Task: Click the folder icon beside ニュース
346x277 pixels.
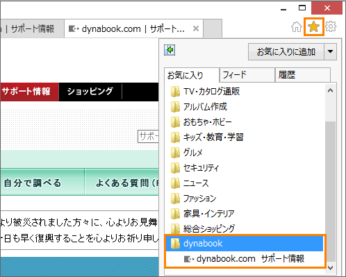Action: [x=175, y=183]
